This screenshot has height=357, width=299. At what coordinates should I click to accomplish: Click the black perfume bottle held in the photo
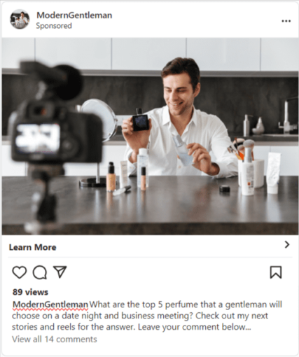[x=140, y=120]
